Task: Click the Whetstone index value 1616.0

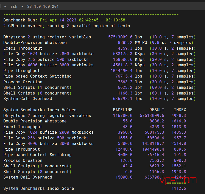Action: (x=179, y=121)
